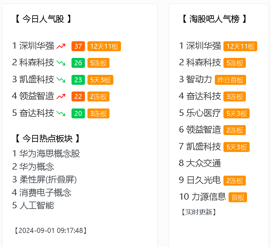Select 大众交通 in the popularity ranking
The width and height of the screenshot is (271, 247).
coord(200,163)
